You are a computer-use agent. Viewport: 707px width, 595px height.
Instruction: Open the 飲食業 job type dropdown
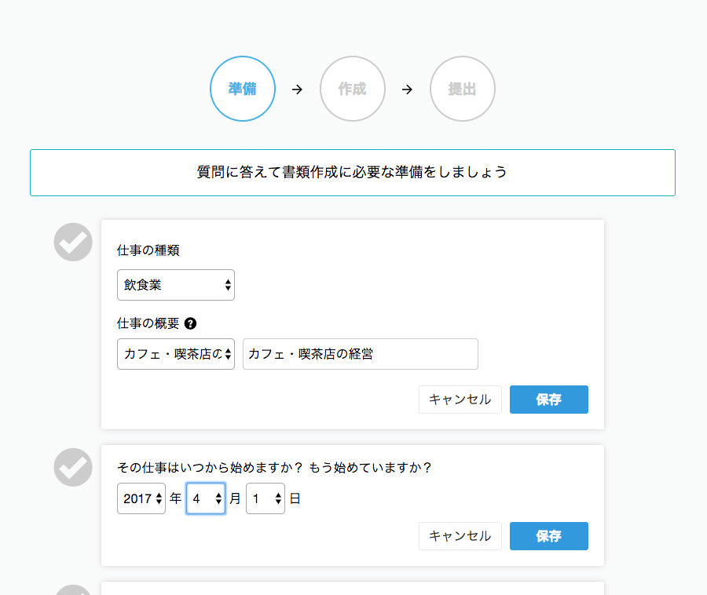click(176, 285)
